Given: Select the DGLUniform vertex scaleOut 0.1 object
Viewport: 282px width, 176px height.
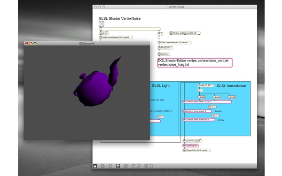Looking at the screenshot, I should [x=199, y=120].
